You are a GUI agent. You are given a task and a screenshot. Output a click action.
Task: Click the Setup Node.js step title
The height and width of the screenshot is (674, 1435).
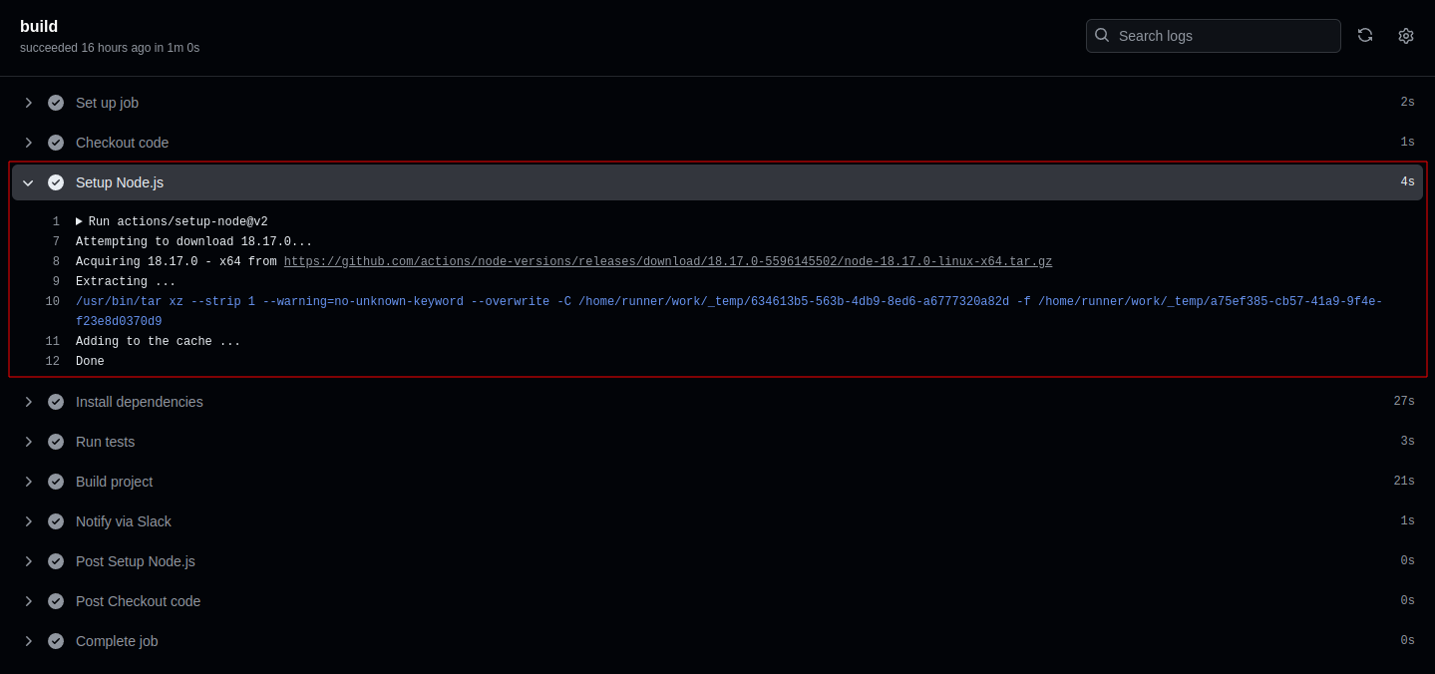pos(120,182)
